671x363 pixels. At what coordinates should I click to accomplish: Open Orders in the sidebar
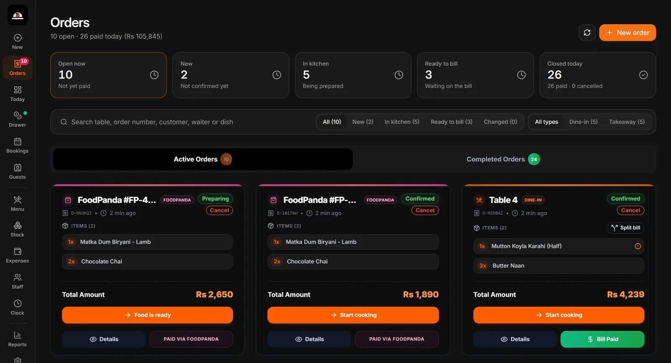click(x=17, y=67)
